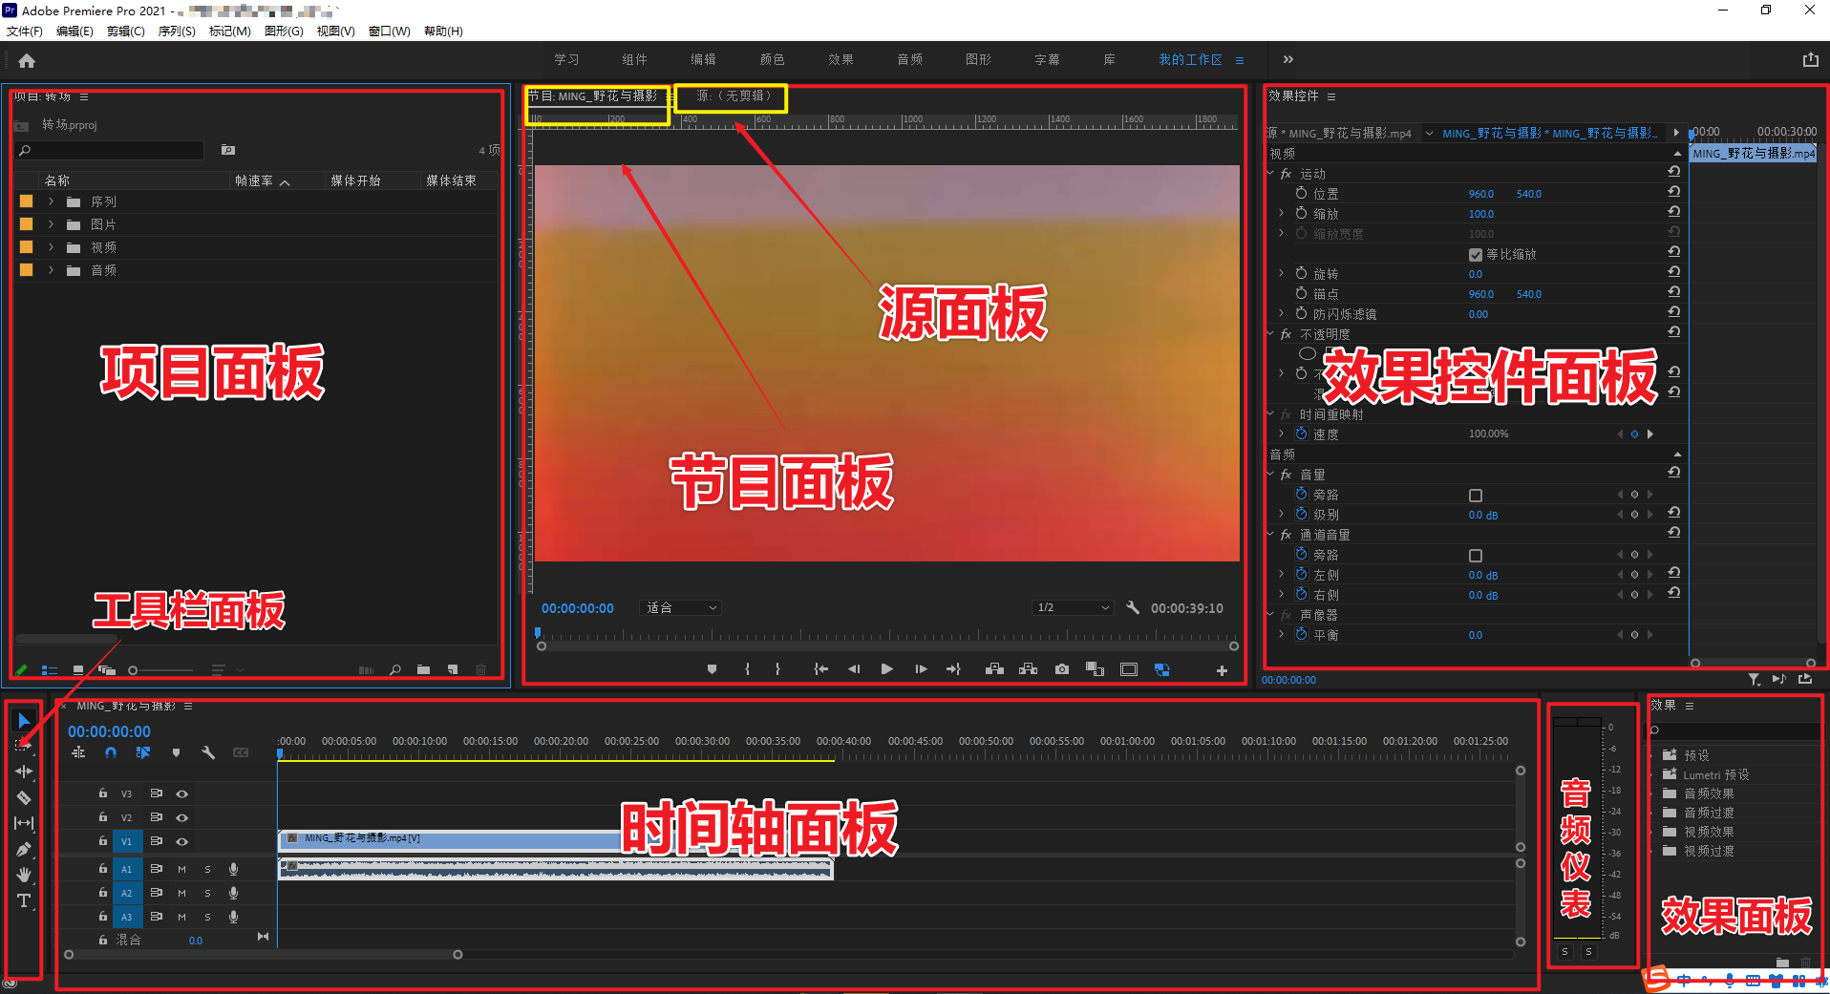Select the Type tool
Image resolution: width=1830 pixels, height=994 pixels.
tap(24, 899)
